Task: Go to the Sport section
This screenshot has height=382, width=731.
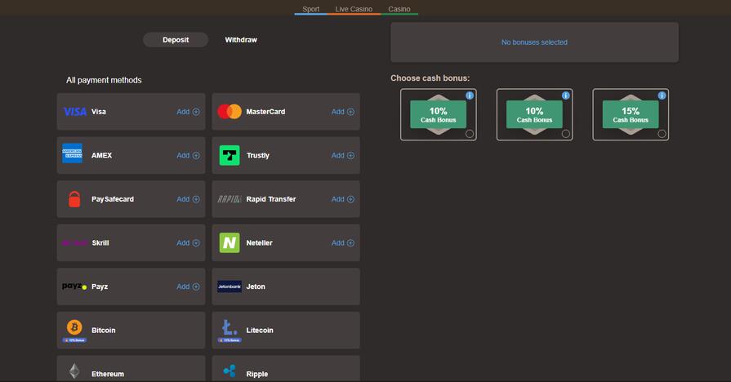Action: coord(310,9)
